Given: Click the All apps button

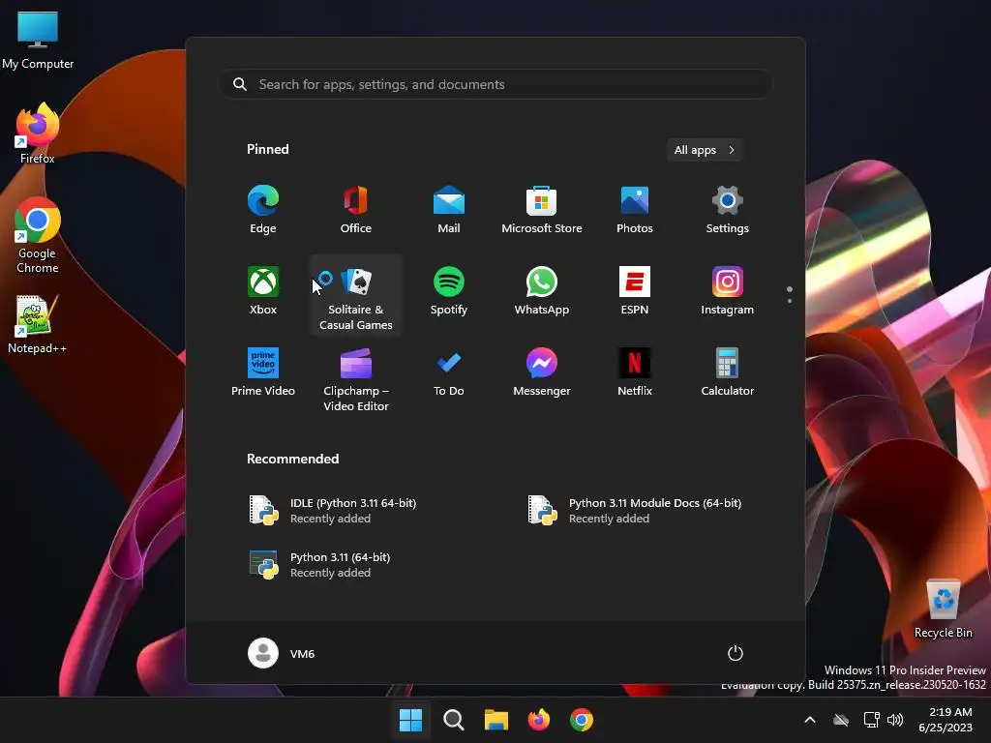Looking at the screenshot, I should pos(705,150).
